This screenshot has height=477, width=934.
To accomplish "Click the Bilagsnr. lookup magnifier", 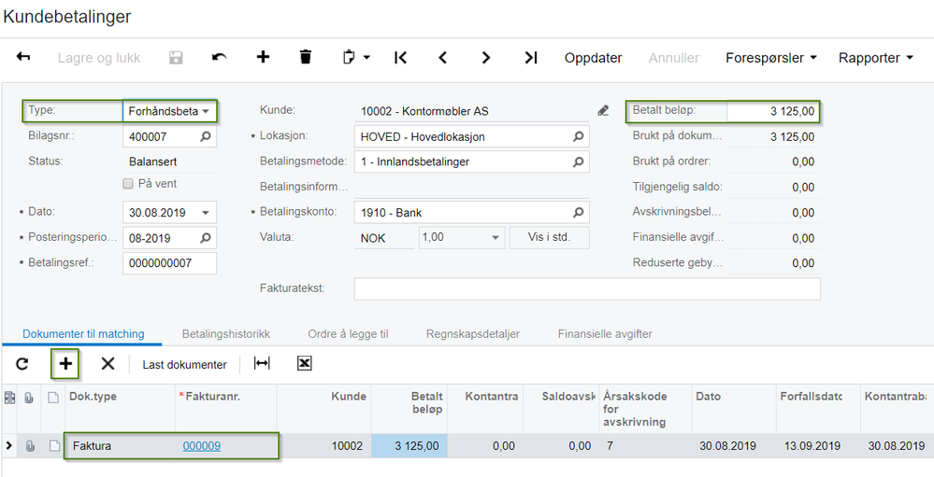I will tap(205, 137).
